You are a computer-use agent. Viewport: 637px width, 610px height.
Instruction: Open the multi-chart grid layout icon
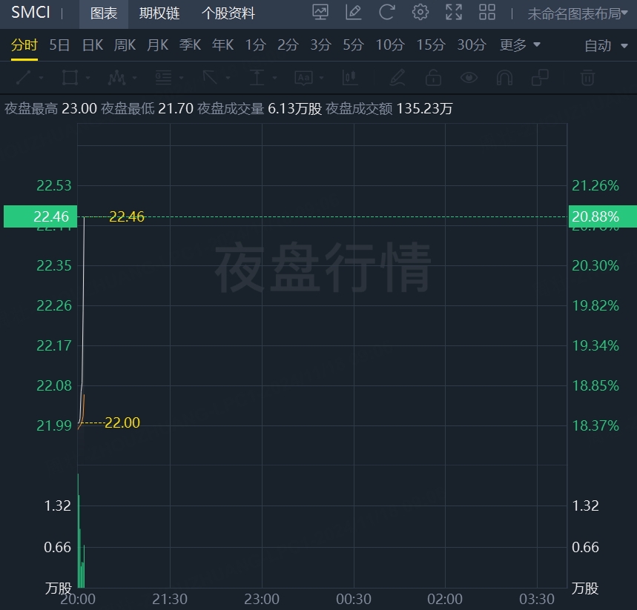coord(486,12)
